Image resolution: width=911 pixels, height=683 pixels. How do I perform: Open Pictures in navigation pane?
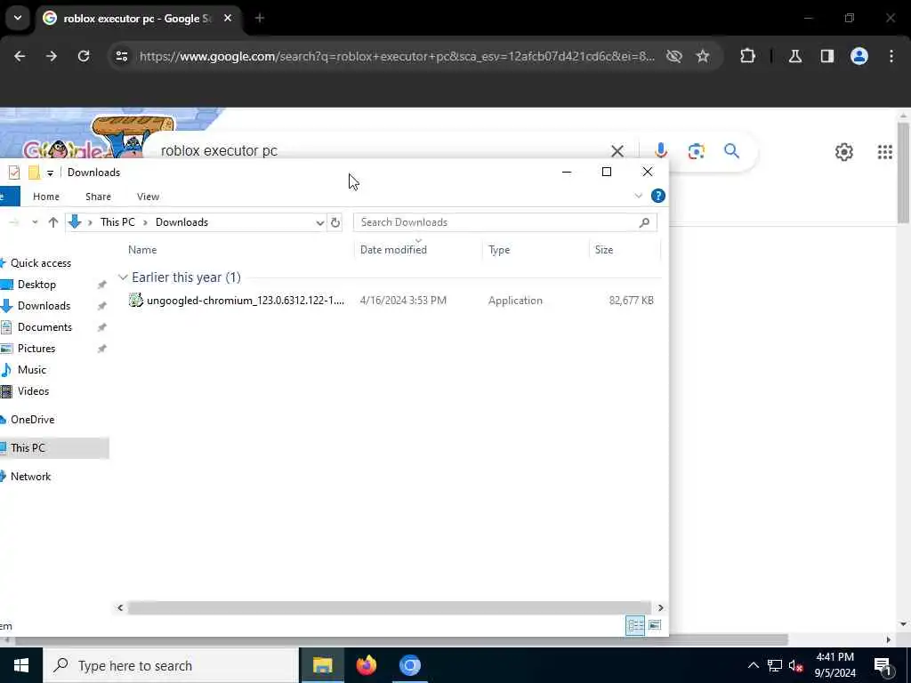click(36, 349)
